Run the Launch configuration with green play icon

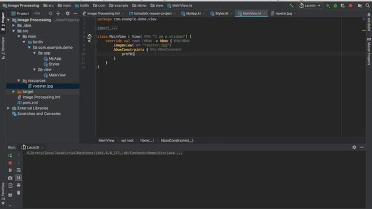[328, 6]
